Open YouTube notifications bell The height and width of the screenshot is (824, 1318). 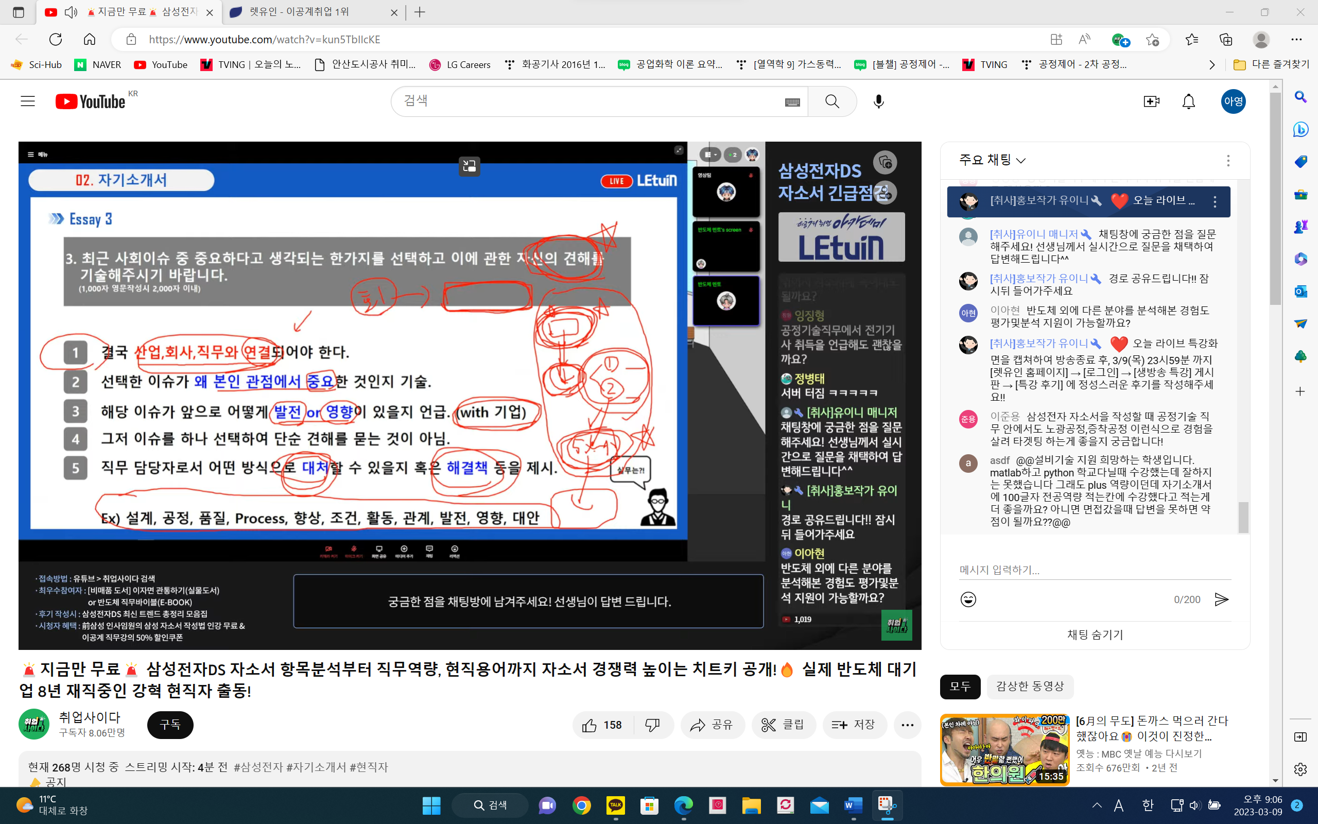pyautogui.click(x=1188, y=101)
